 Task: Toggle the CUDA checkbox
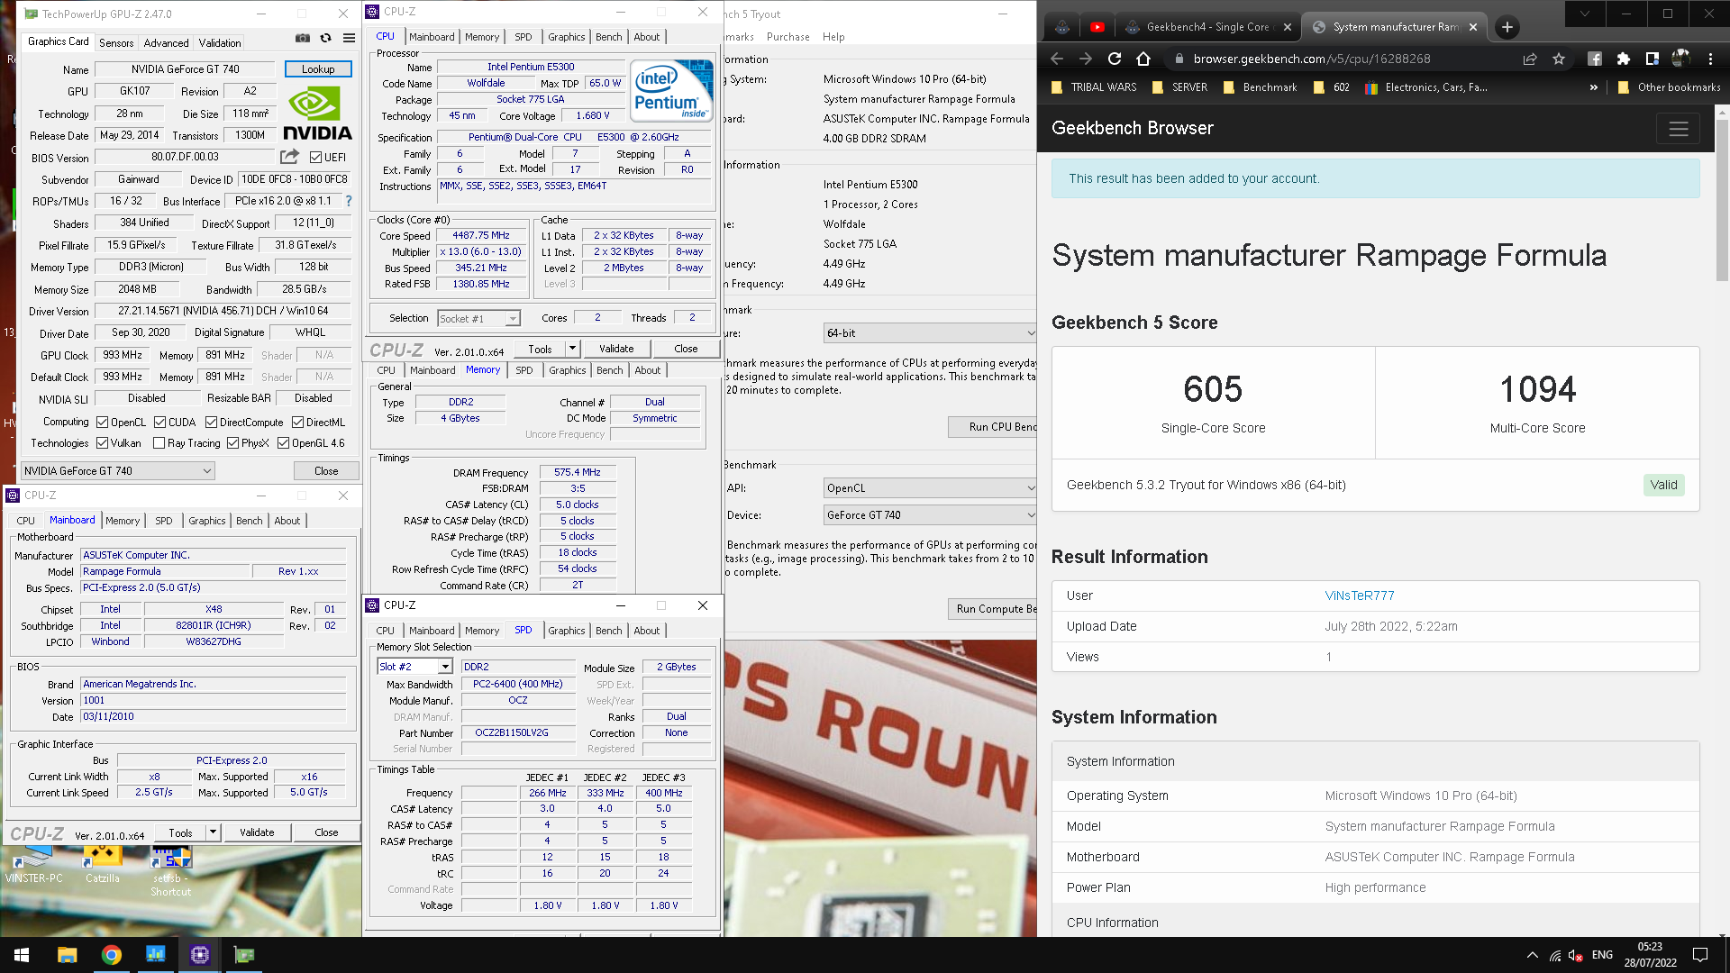pos(159,423)
